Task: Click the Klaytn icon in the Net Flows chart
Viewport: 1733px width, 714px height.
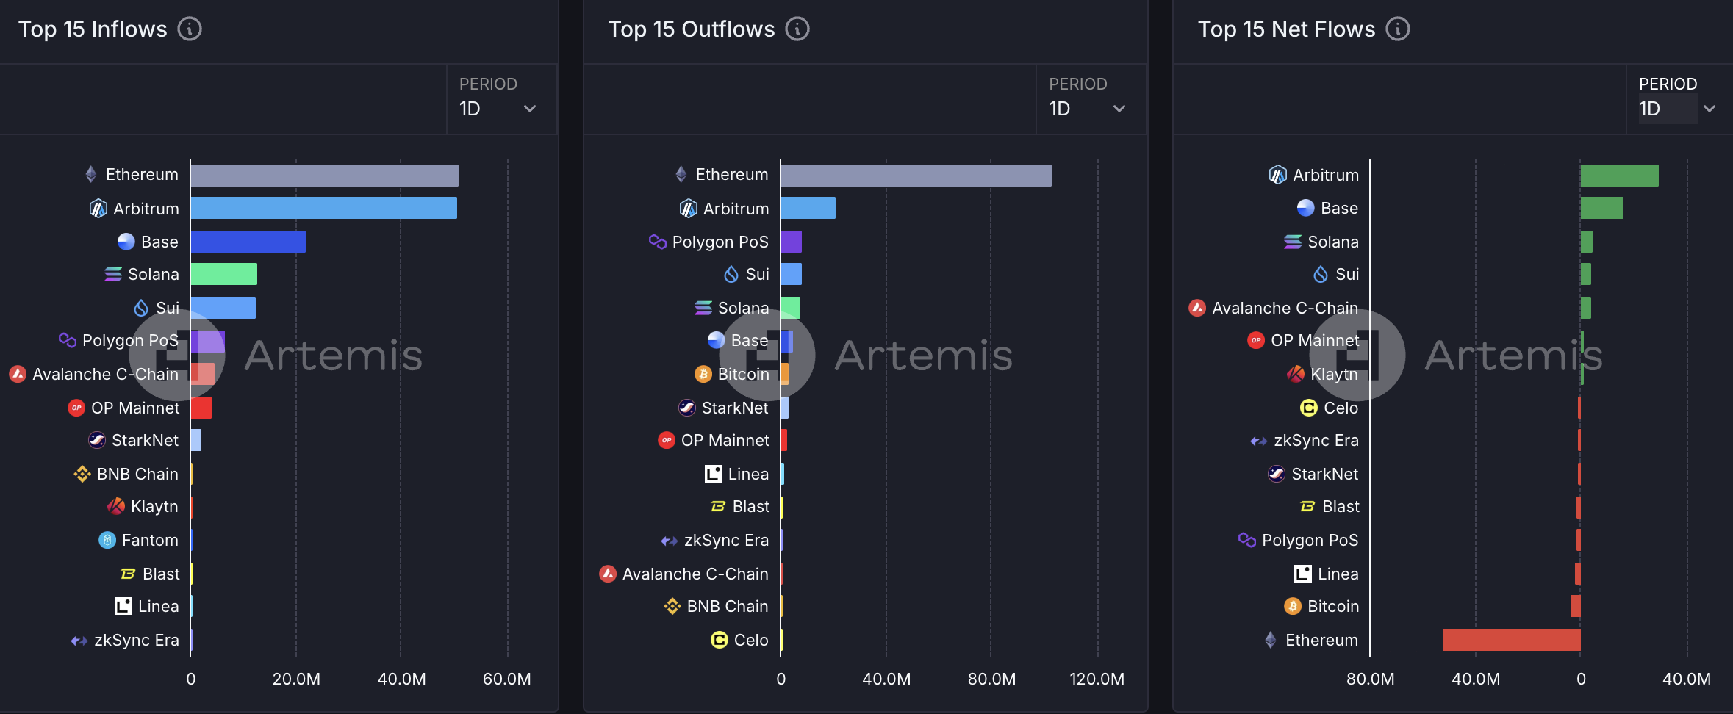Action: click(1296, 374)
